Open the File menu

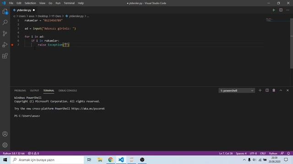point(11,3)
